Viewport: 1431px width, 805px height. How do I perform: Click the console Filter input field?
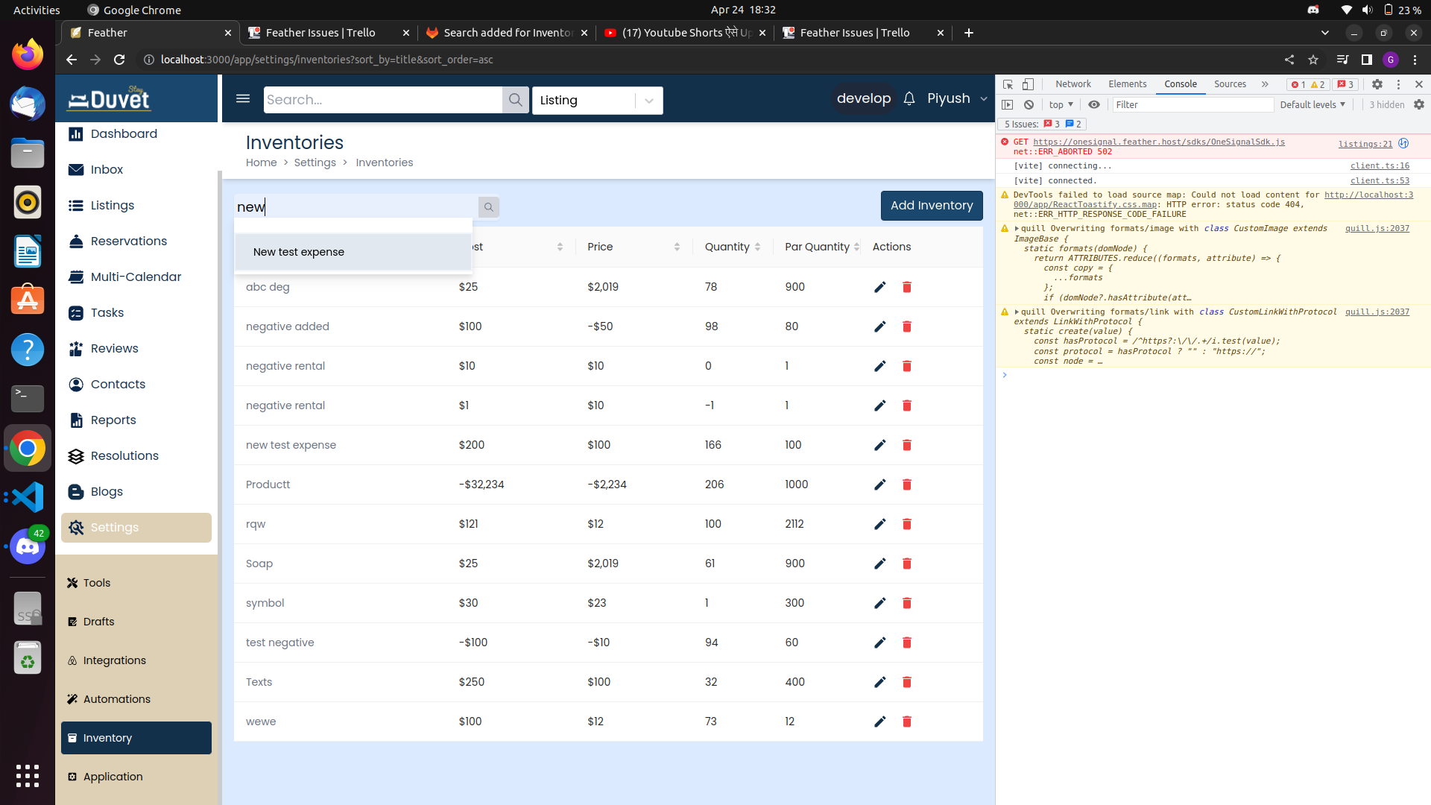(1191, 105)
